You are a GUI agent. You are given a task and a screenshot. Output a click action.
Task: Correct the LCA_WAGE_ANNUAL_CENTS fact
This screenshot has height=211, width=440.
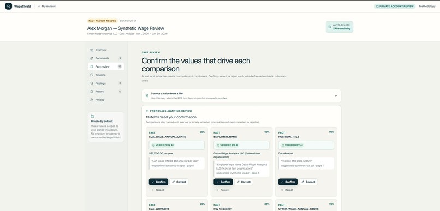pyautogui.click(x=179, y=182)
